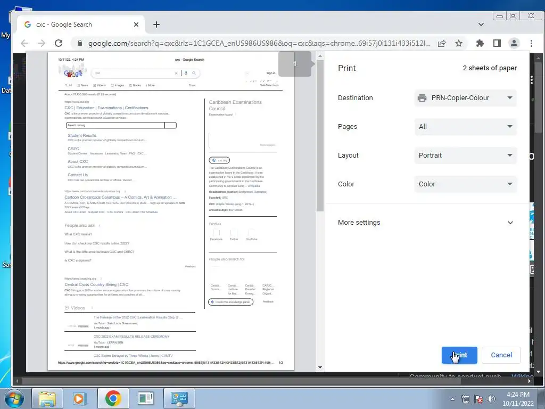The image size is (545, 409).
Task: Go back to the previous page
Action: pyautogui.click(x=24, y=43)
